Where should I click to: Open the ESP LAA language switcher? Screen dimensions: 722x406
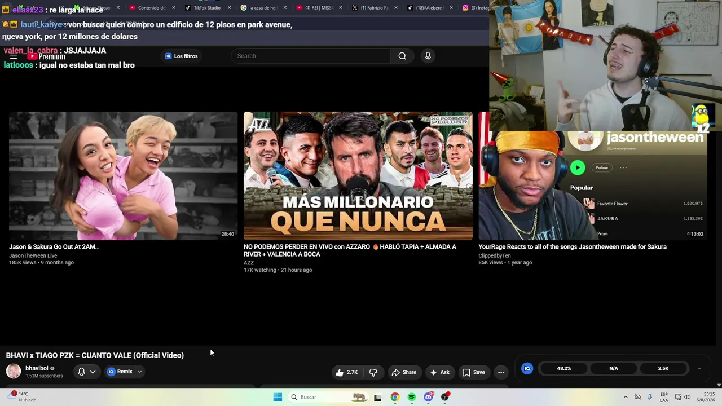(x=664, y=397)
